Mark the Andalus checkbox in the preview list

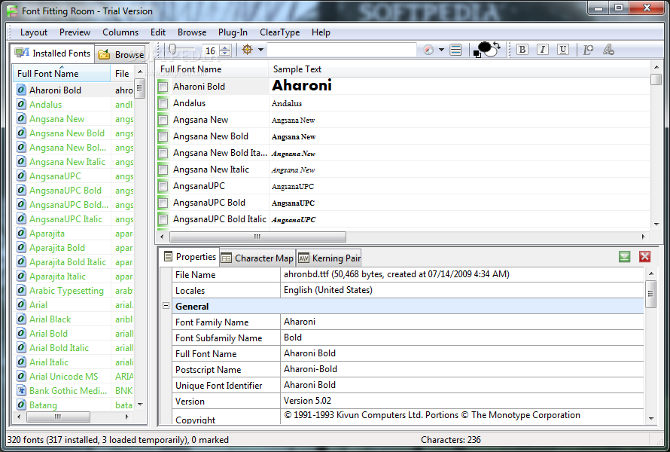(163, 103)
